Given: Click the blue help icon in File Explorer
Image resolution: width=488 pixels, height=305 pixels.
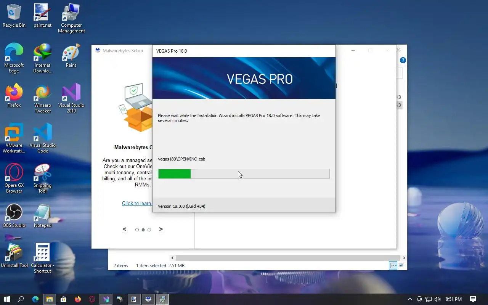Looking at the screenshot, I should [403, 60].
